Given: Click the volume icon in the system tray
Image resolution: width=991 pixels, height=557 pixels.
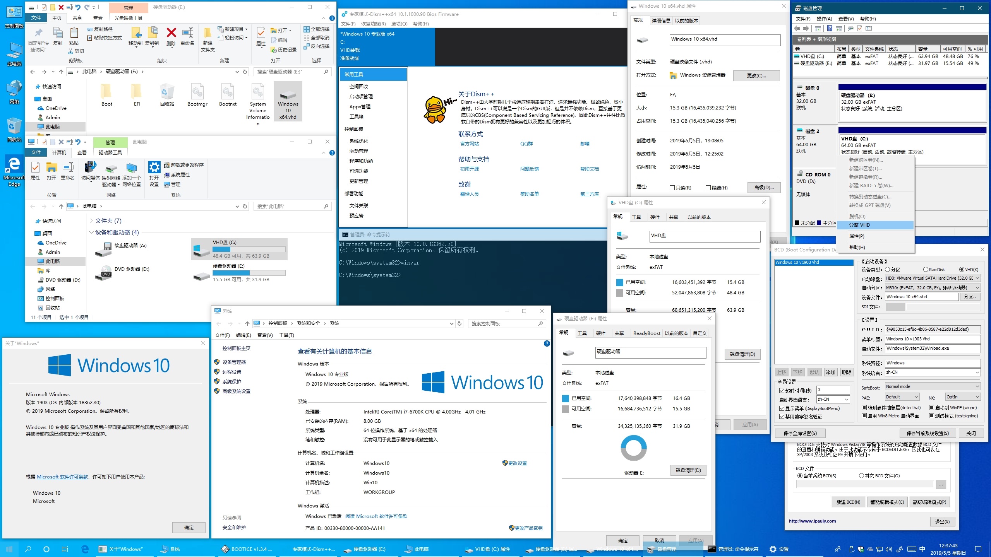Looking at the screenshot, I should 888,549.
